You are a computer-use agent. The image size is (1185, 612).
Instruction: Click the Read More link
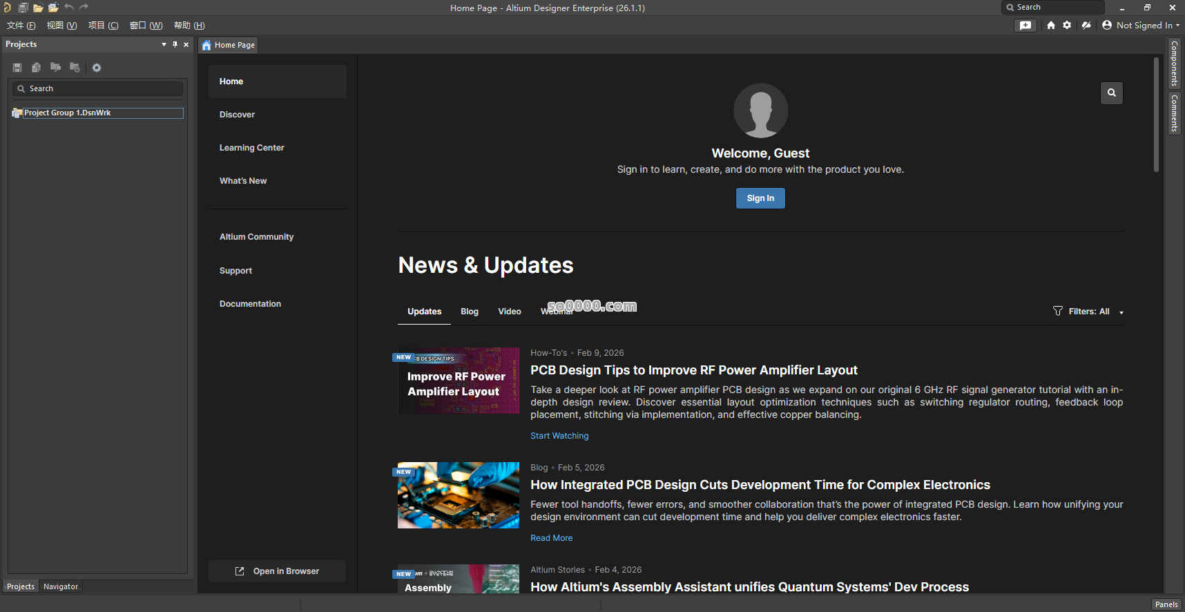click(551, 538)
